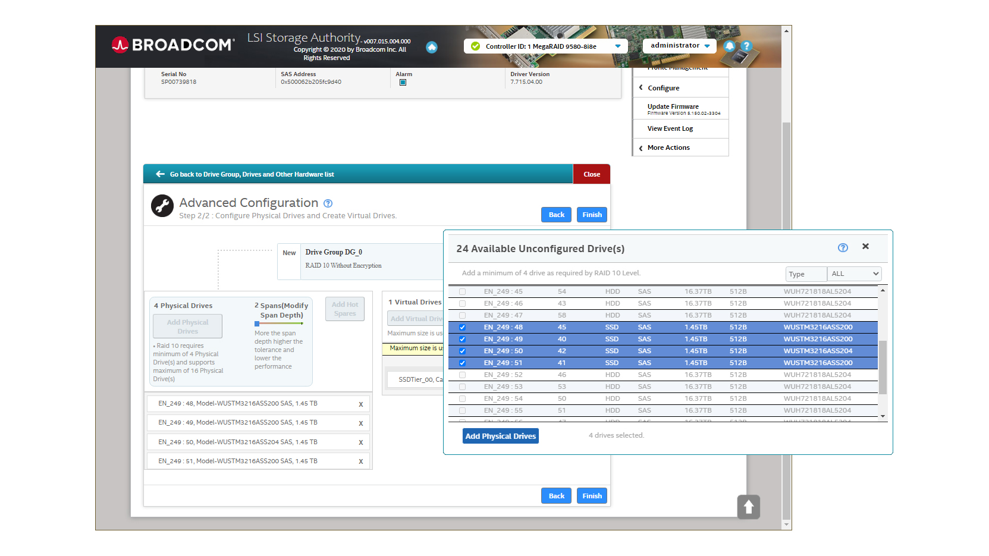Viewport: 989px width, 556px height.
Task: Open the More Actions menu entry
Action: [x=668, y=147]
